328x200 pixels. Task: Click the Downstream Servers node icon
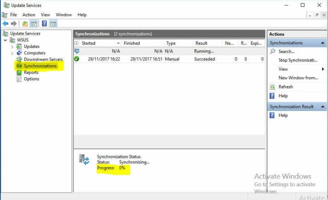click(x=19, y=59)
